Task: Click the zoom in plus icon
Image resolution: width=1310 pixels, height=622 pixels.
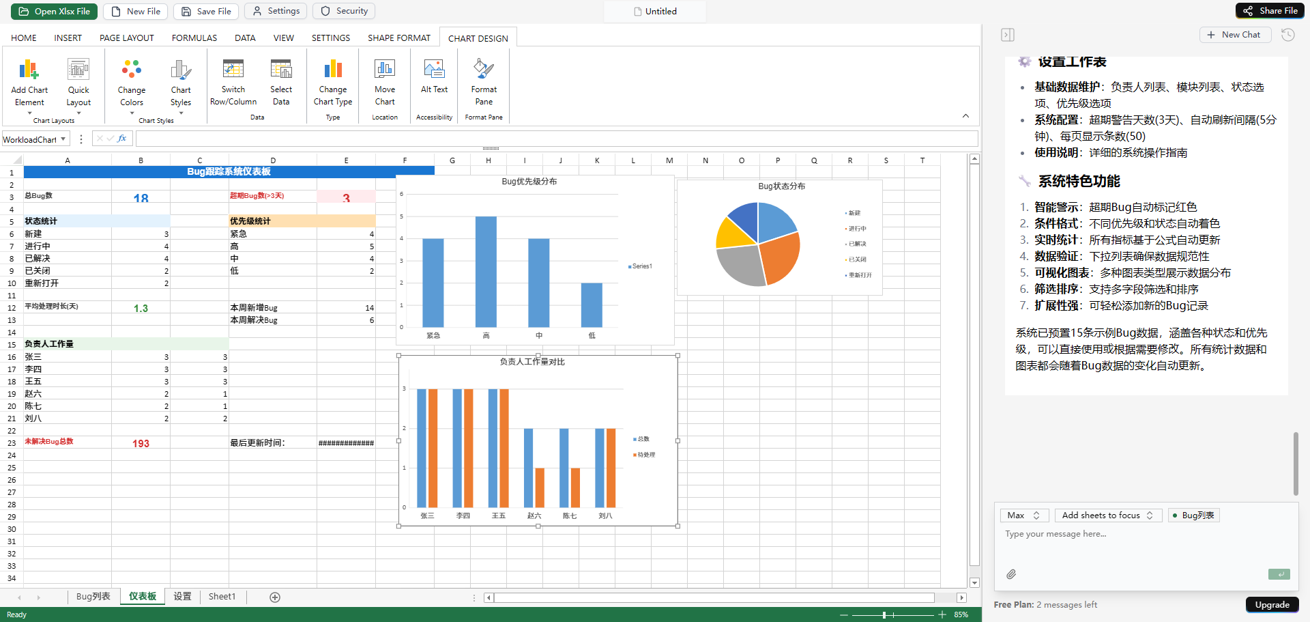Action: pos(942,615)
